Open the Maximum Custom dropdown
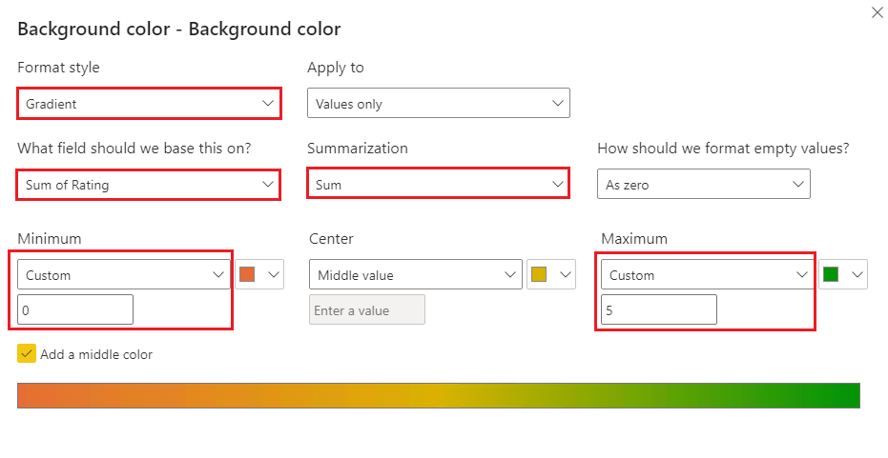This screenshot has height=458, width=888. click(x=707, y=275)
